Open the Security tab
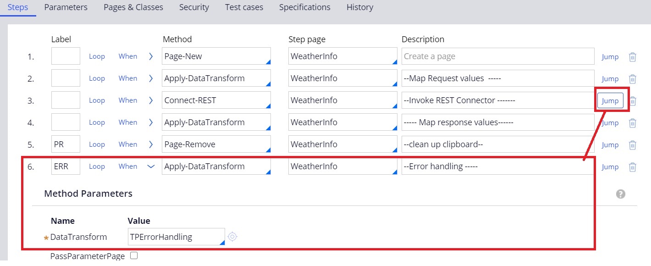The height and width of the screenshot is (266, 651). click(194, 7)
